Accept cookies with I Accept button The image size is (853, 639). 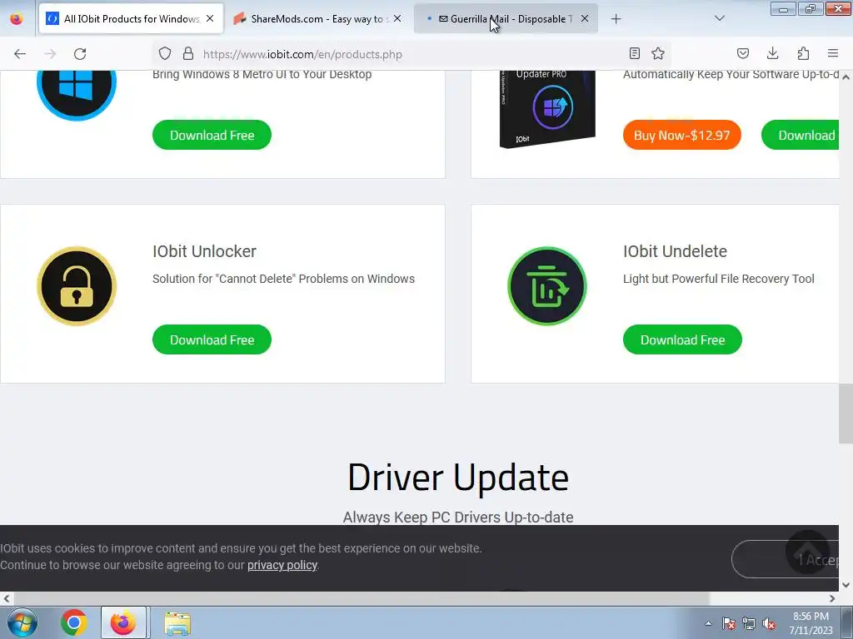pyautogui.click(x=785, y=559)
